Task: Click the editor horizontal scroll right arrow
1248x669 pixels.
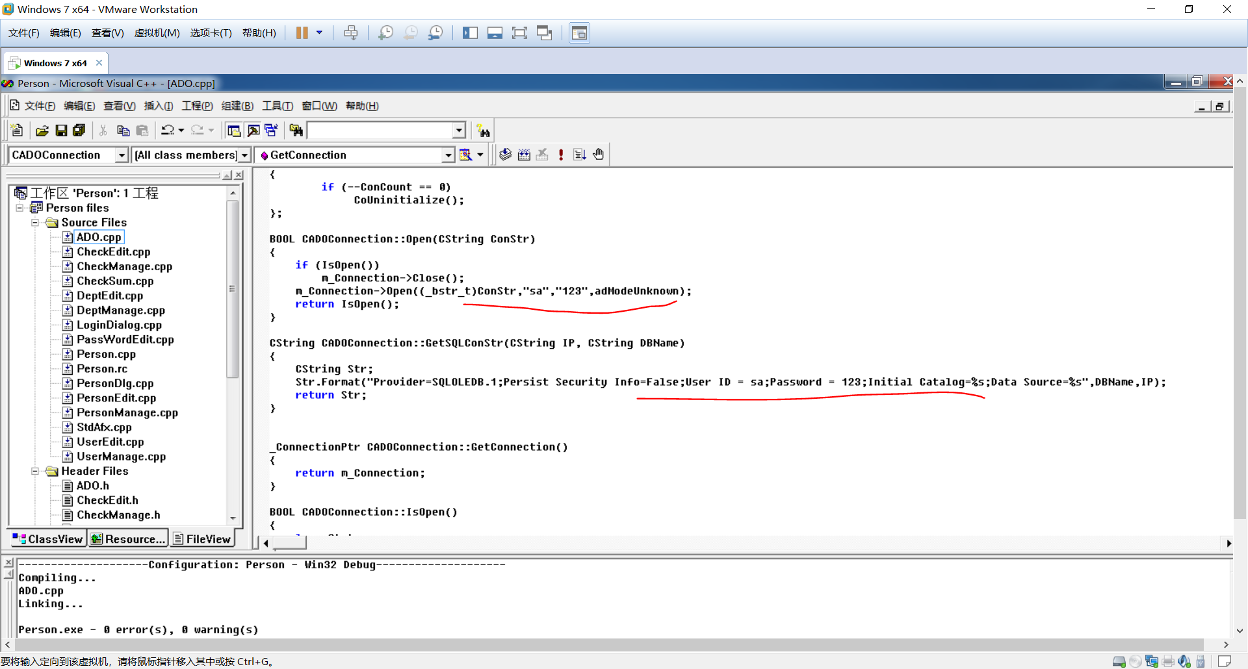Action: point(1228,543)
